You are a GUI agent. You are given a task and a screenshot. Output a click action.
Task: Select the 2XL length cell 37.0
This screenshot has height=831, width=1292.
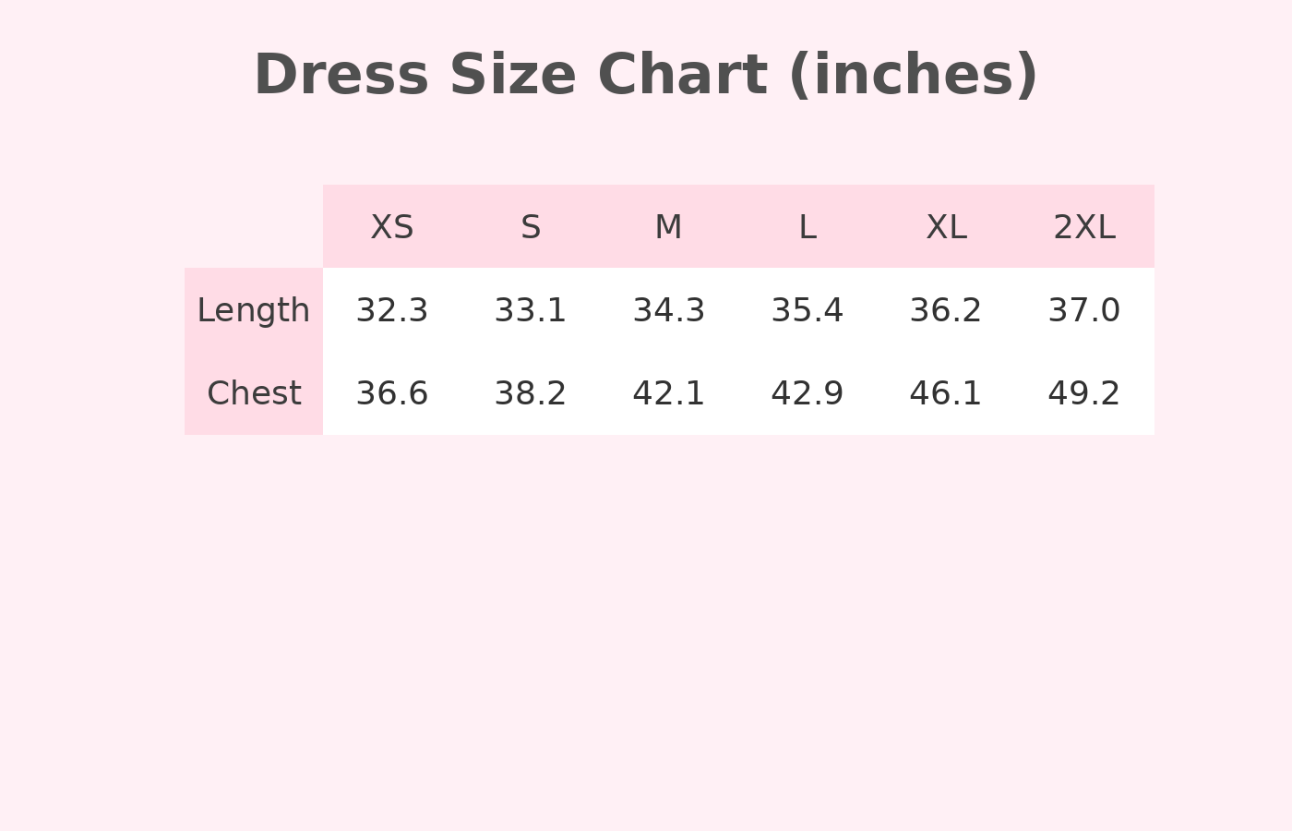[x=1084, y=310]
